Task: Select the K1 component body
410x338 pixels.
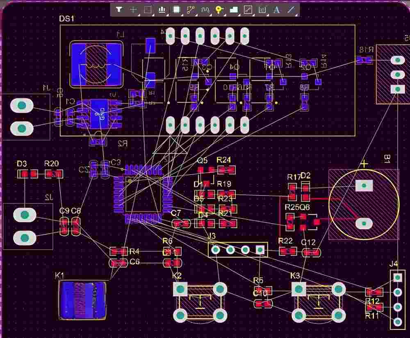Action: coord(82,300)
